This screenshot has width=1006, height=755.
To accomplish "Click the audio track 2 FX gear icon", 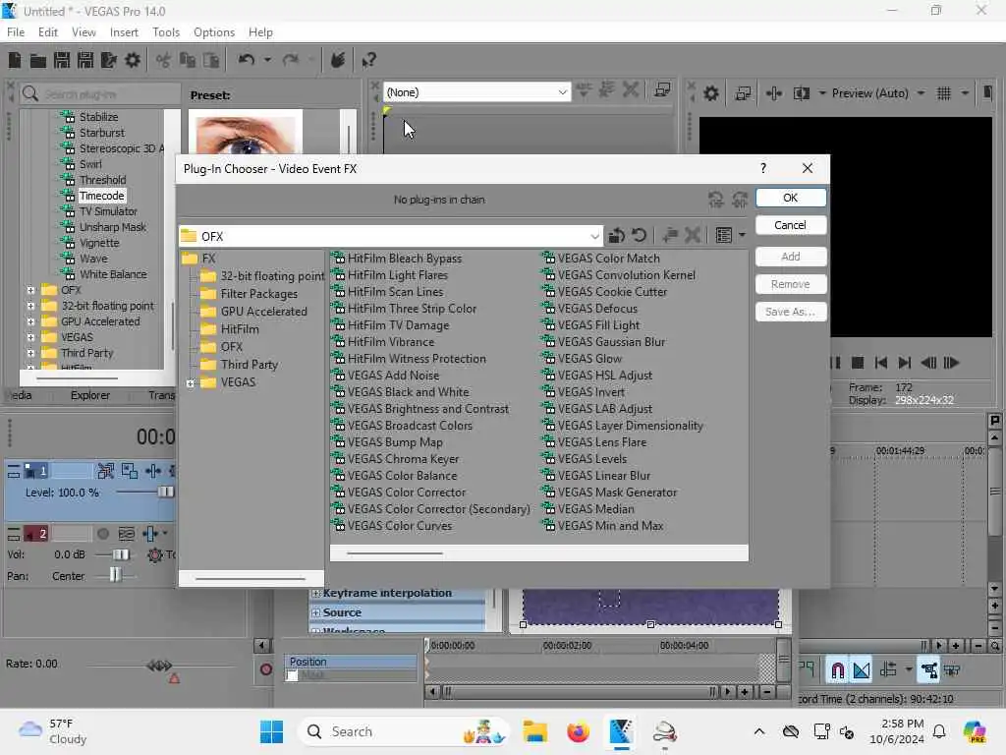I will pos(154,554).
